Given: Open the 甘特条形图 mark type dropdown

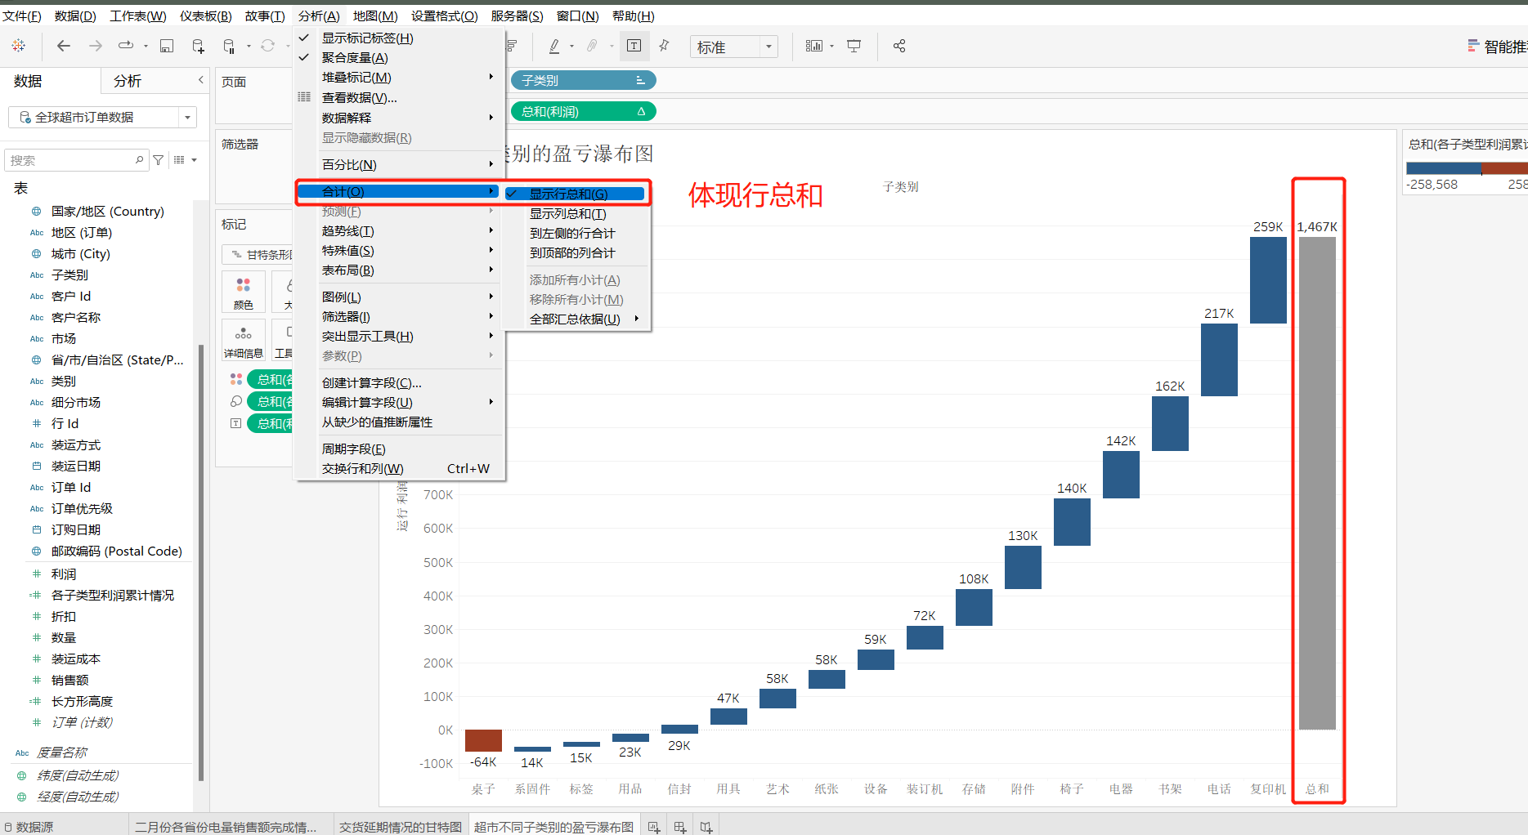Looking at the screenshot, I should pos(257,254).
